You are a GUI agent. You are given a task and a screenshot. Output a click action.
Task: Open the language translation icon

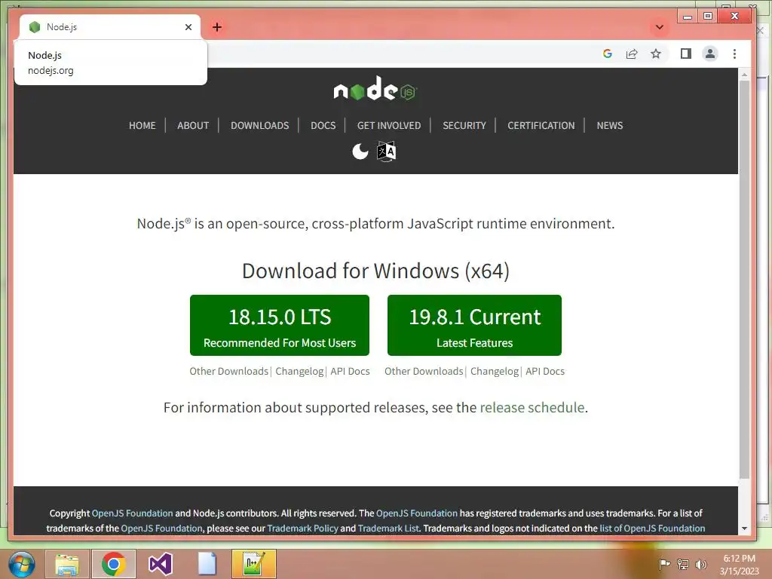387,151
